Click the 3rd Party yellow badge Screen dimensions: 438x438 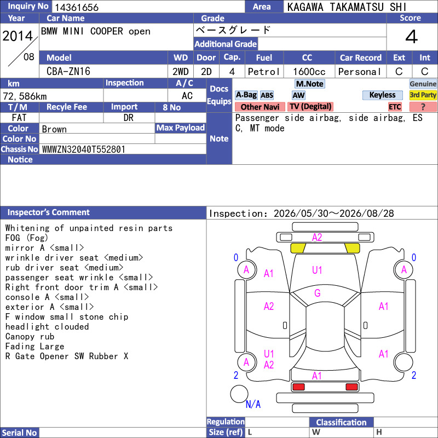pos(423,95)
